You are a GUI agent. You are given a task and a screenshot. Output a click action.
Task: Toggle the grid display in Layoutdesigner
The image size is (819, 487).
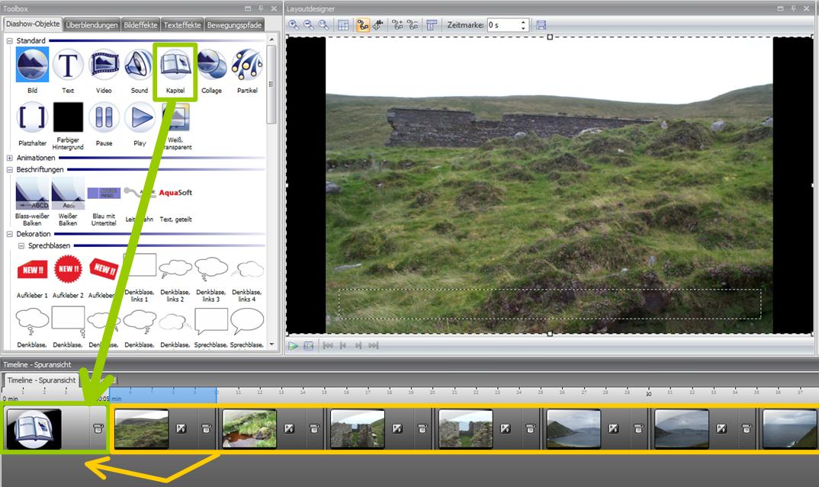[343, 25]
